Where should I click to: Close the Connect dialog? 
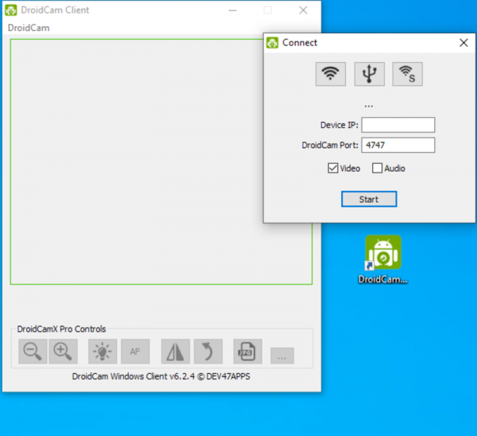(463, 43)
